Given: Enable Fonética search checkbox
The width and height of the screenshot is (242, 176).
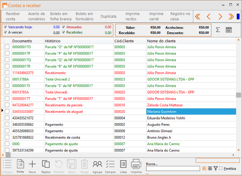Looking at the screenshot, I should coord(221,168).
